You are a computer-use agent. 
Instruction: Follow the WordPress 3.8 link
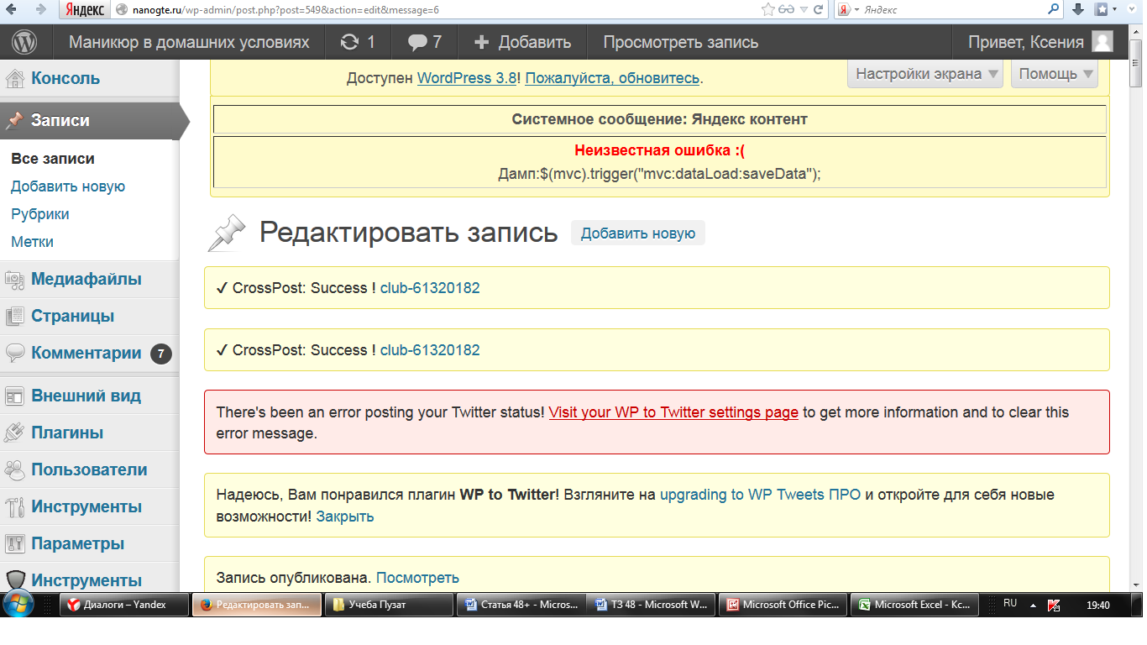(x=467, y=78)
